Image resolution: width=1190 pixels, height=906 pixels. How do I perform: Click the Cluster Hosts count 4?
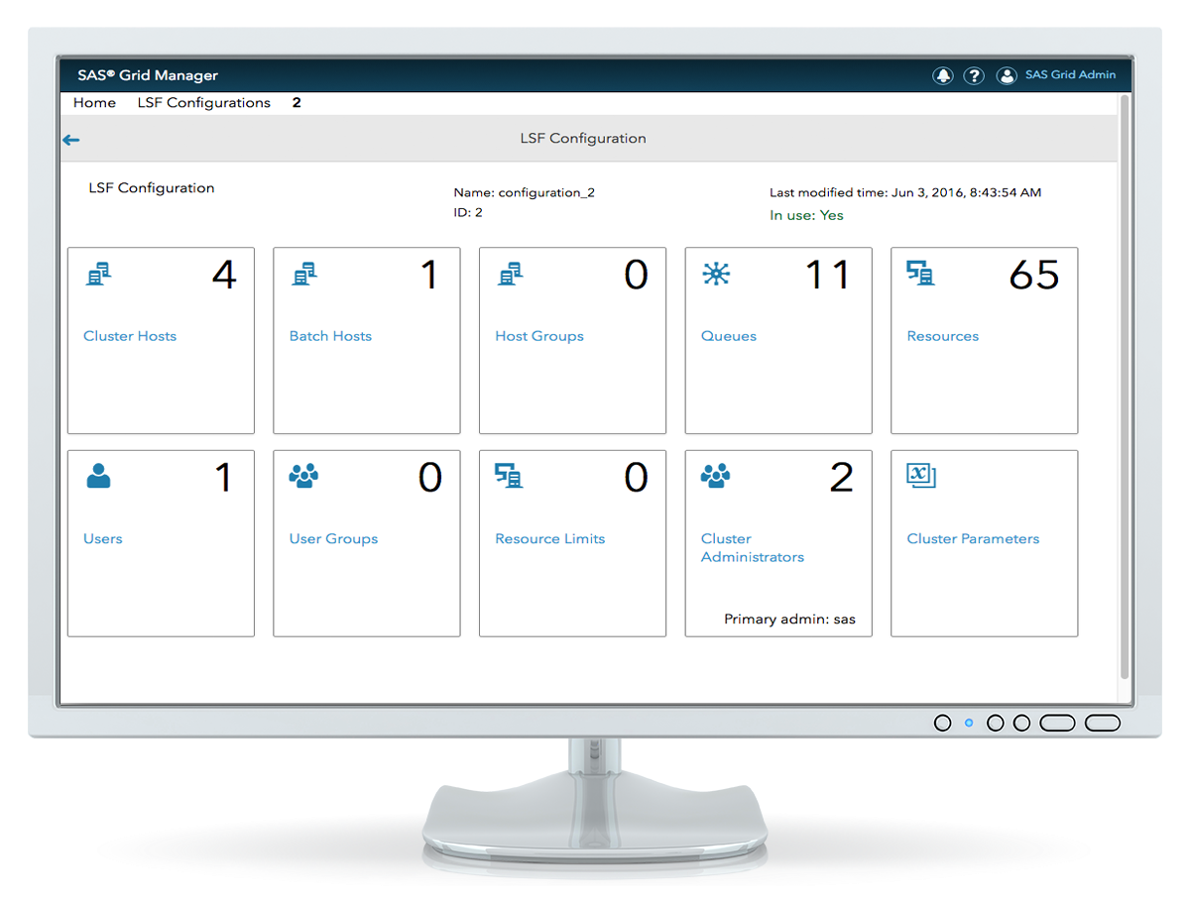224,276
